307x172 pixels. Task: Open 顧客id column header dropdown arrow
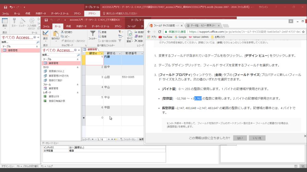point(102,53)
